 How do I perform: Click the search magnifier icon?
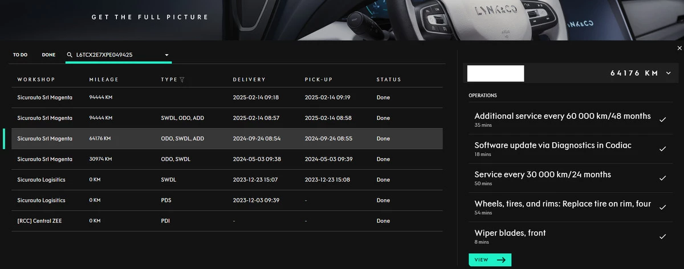[70, 55]
